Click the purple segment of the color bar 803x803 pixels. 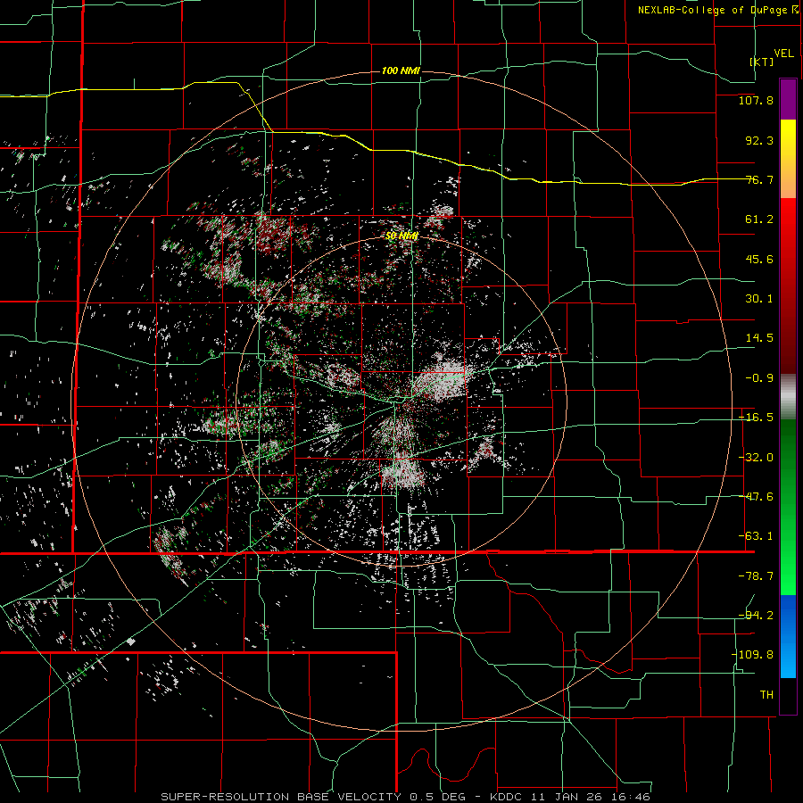(x=788, y=99)
